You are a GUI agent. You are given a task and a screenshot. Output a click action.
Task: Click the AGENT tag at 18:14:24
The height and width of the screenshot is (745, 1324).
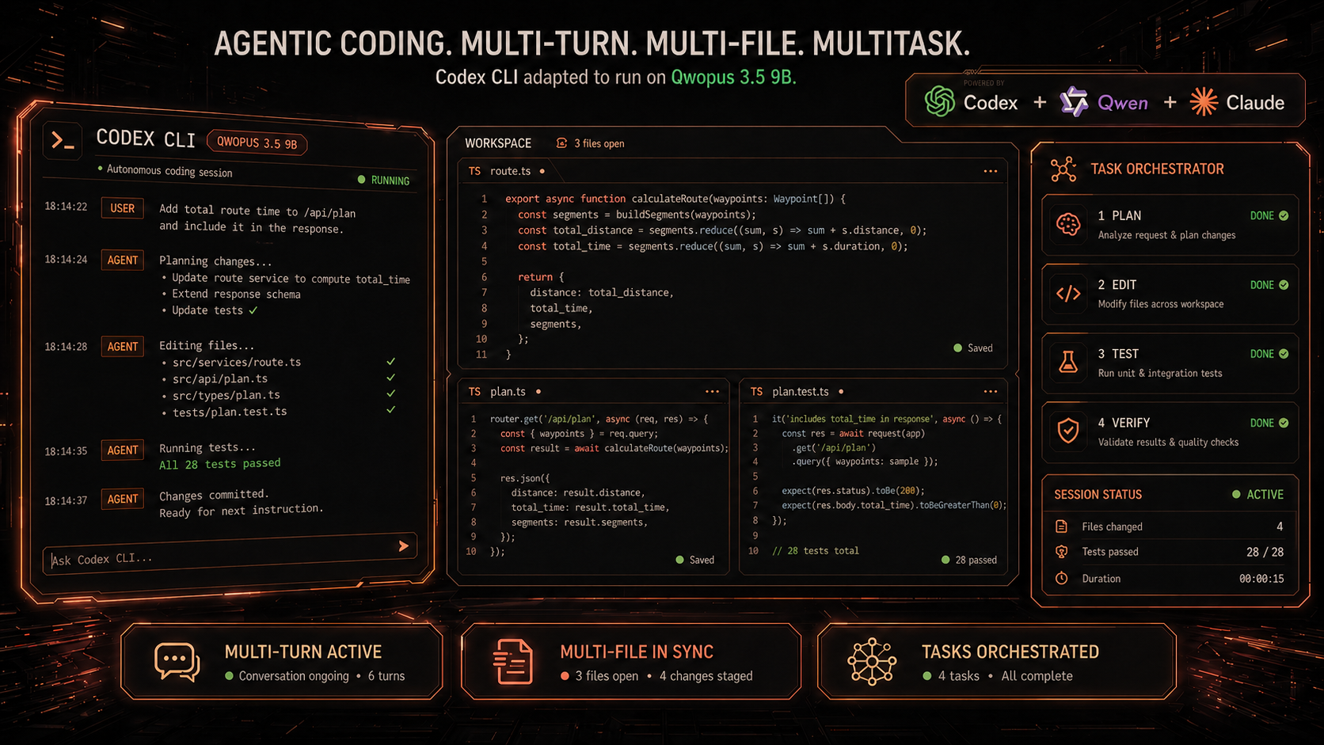pyautogui.click(x=123, y=260)
